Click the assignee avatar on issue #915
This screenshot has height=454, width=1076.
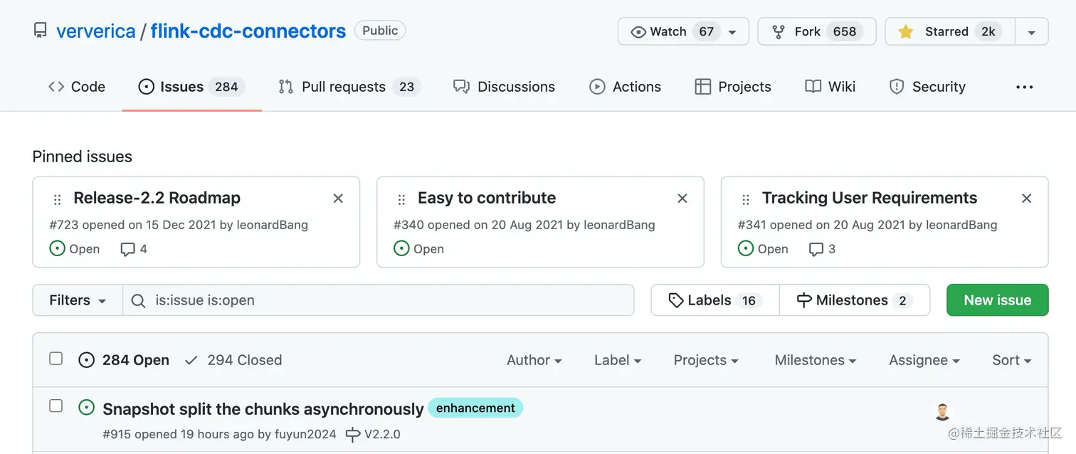click(x=942, y=411)
